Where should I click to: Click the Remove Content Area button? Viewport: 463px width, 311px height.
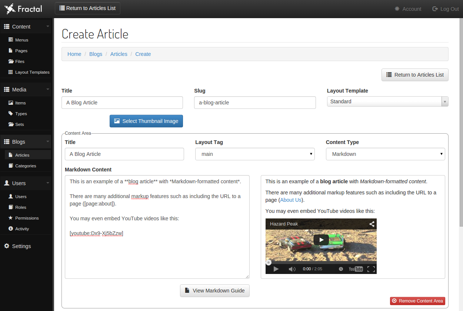pos(417,301)
